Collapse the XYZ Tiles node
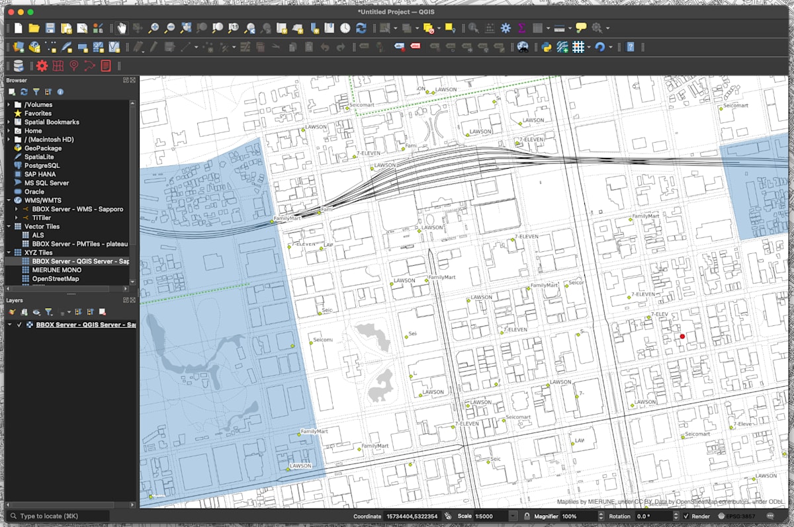 pos(9,253)
